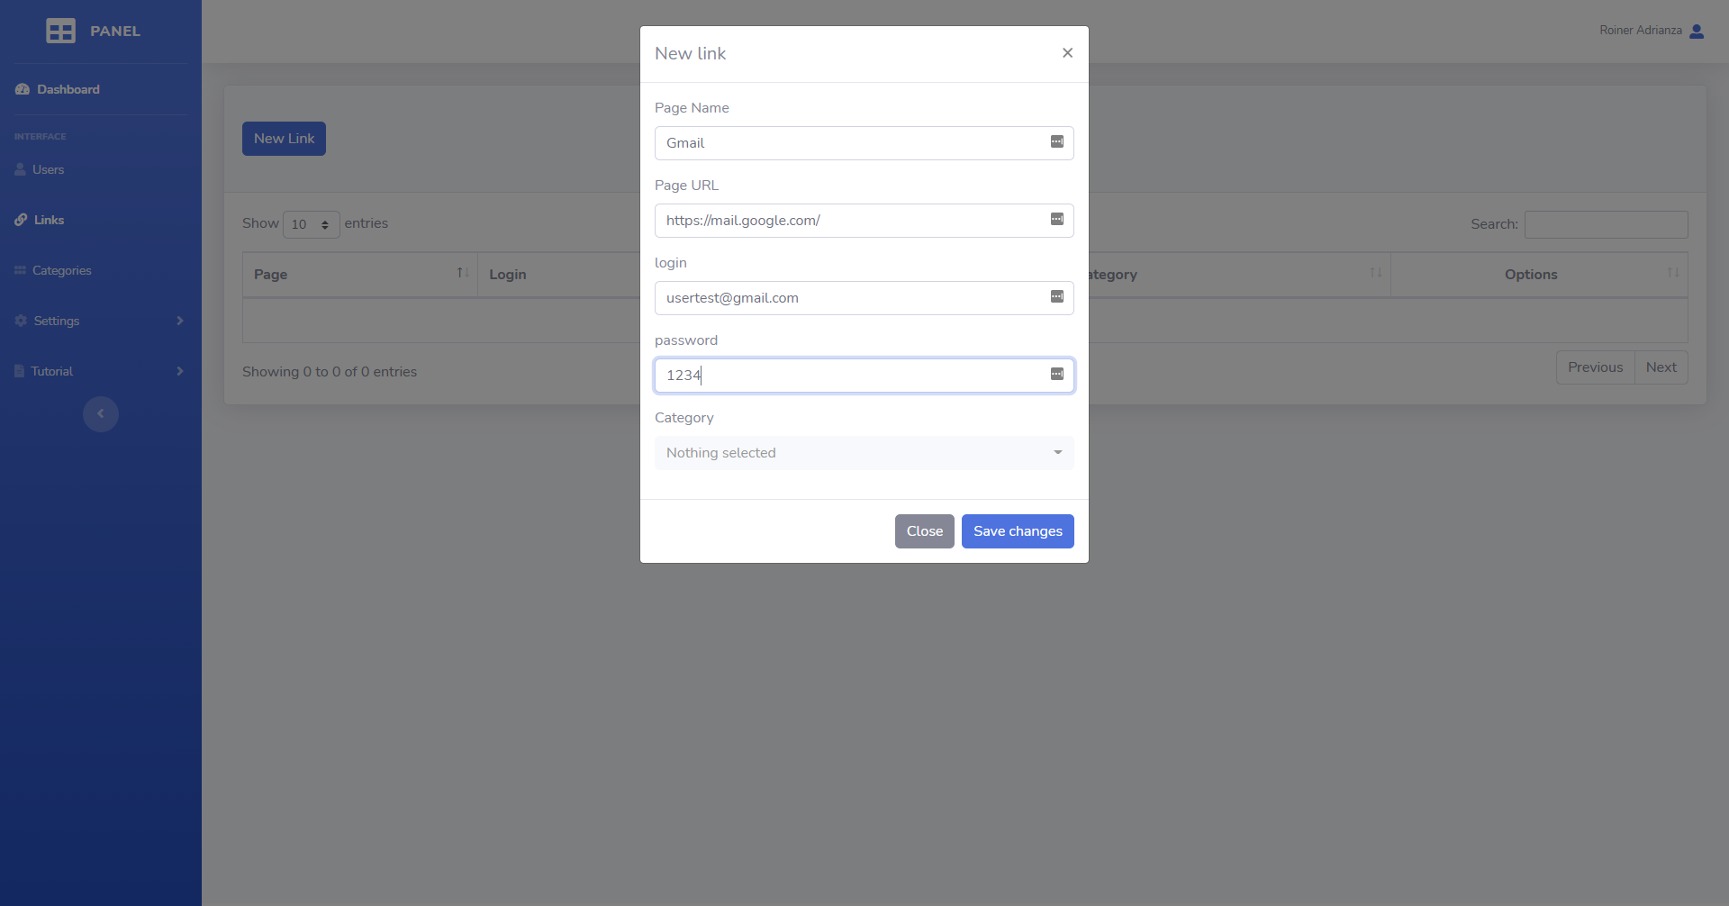Click the user profile avatar icon

[x=1697, y=31]
